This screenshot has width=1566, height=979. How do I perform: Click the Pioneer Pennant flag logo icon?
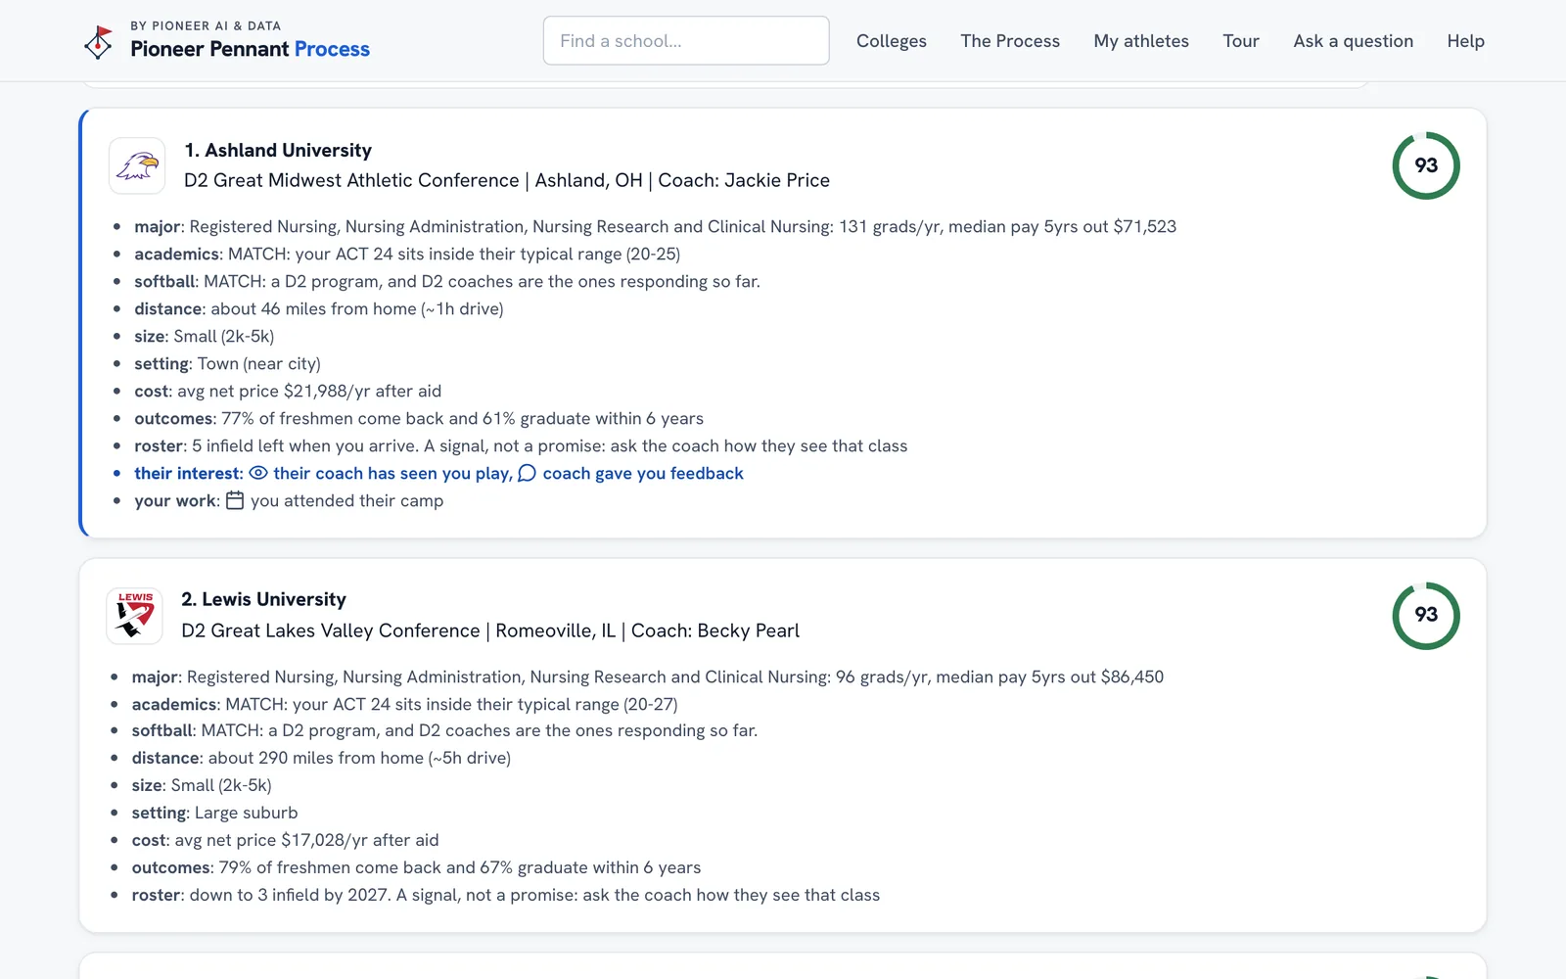98,41
